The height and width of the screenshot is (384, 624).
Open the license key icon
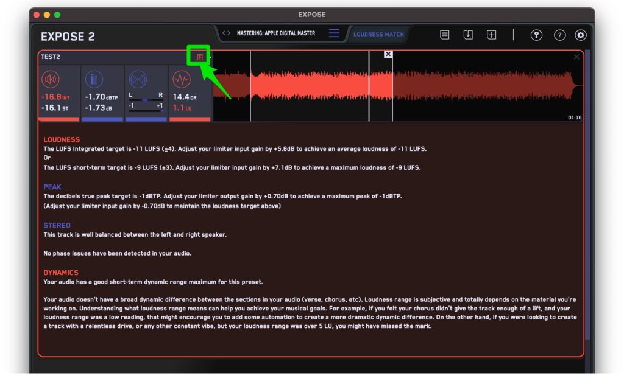pos(536,35)
